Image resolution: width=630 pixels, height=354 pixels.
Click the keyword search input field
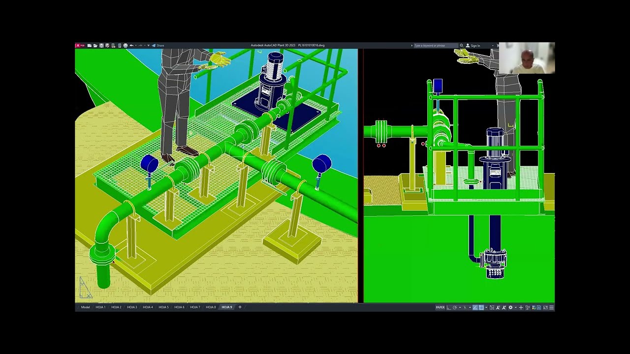coord(436,45)
